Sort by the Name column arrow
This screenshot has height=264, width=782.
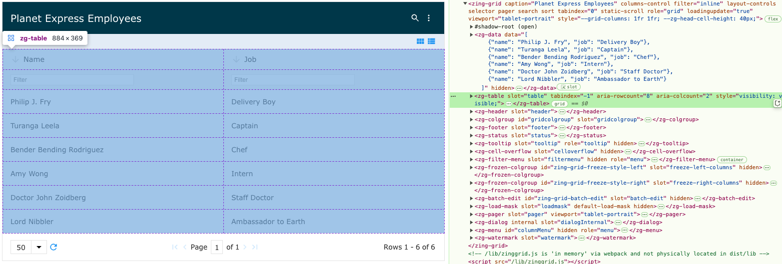click(15, 59)
